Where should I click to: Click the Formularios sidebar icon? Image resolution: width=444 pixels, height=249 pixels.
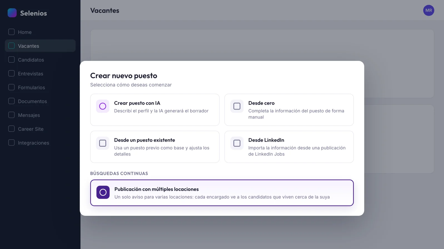[11, 87]
